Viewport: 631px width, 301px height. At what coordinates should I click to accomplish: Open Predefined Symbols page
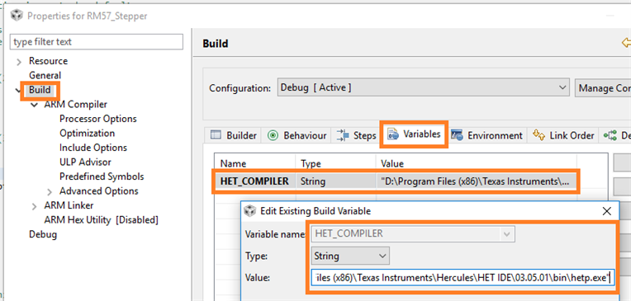click(102, 176)
